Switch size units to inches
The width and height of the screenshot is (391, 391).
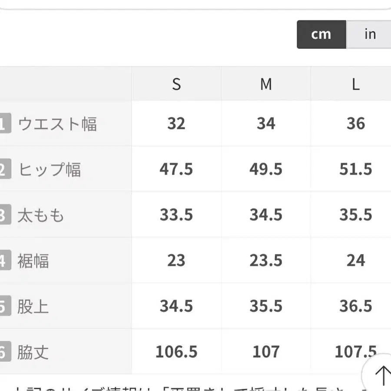point(370,34)
